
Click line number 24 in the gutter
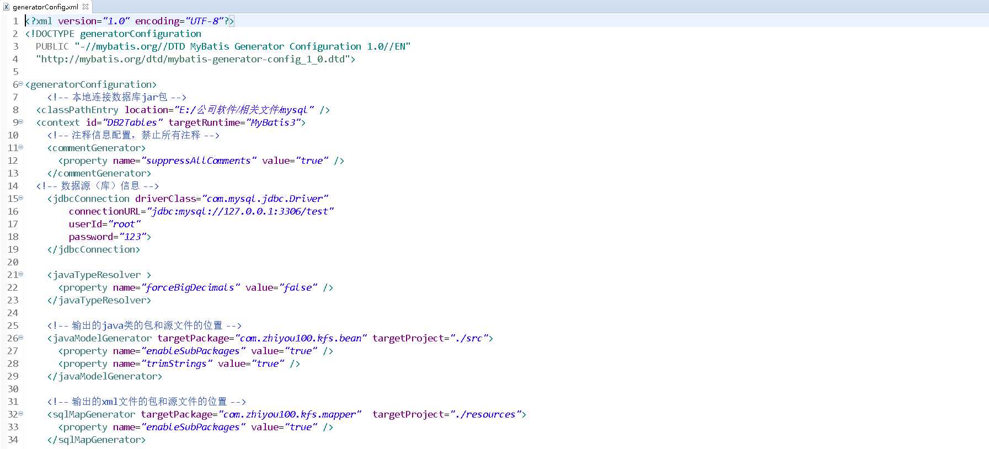point(13,313)
